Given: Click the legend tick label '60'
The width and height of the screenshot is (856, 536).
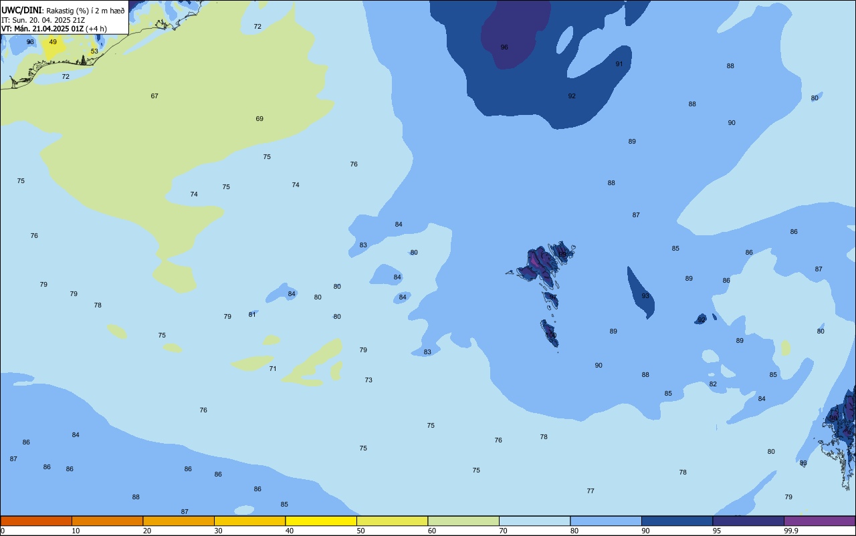Looking at the screenshot, I should [x=432, y=531].
